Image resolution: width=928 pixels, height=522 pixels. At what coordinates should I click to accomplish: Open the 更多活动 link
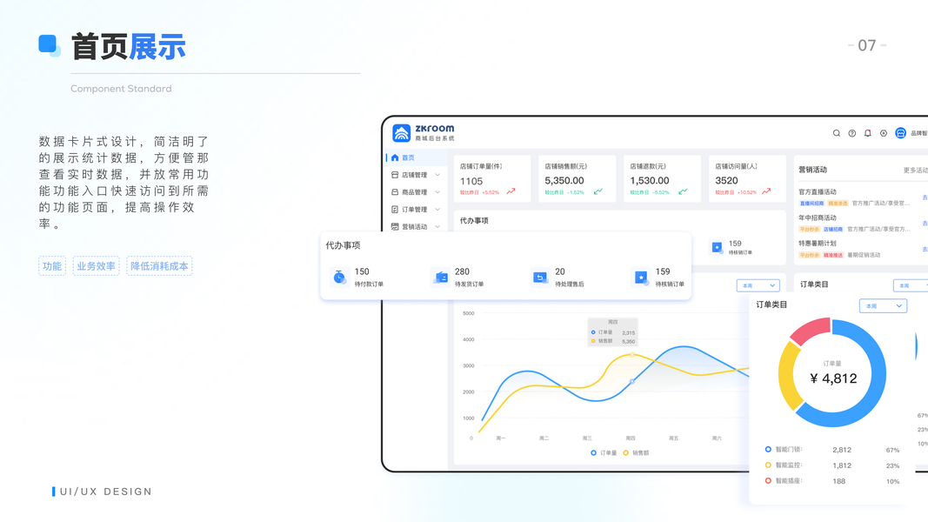pos(915,171)
